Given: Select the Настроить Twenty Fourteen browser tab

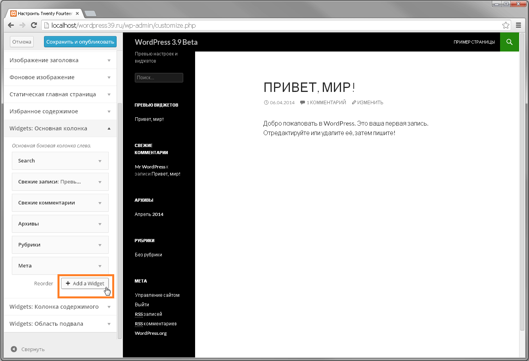Looking at the screenshot, I should [x=45, y=13].
